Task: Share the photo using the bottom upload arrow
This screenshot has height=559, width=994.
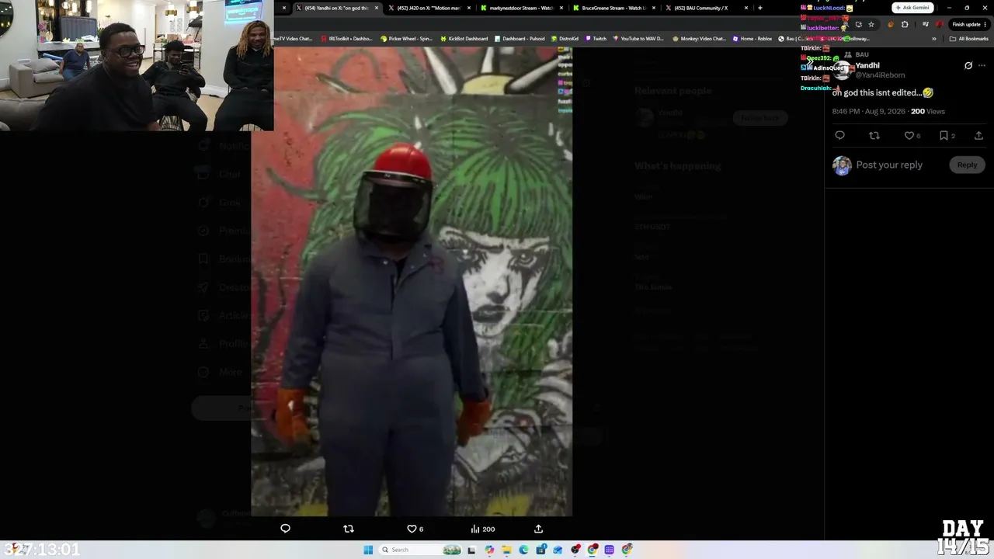Action: tap(538, 529)
